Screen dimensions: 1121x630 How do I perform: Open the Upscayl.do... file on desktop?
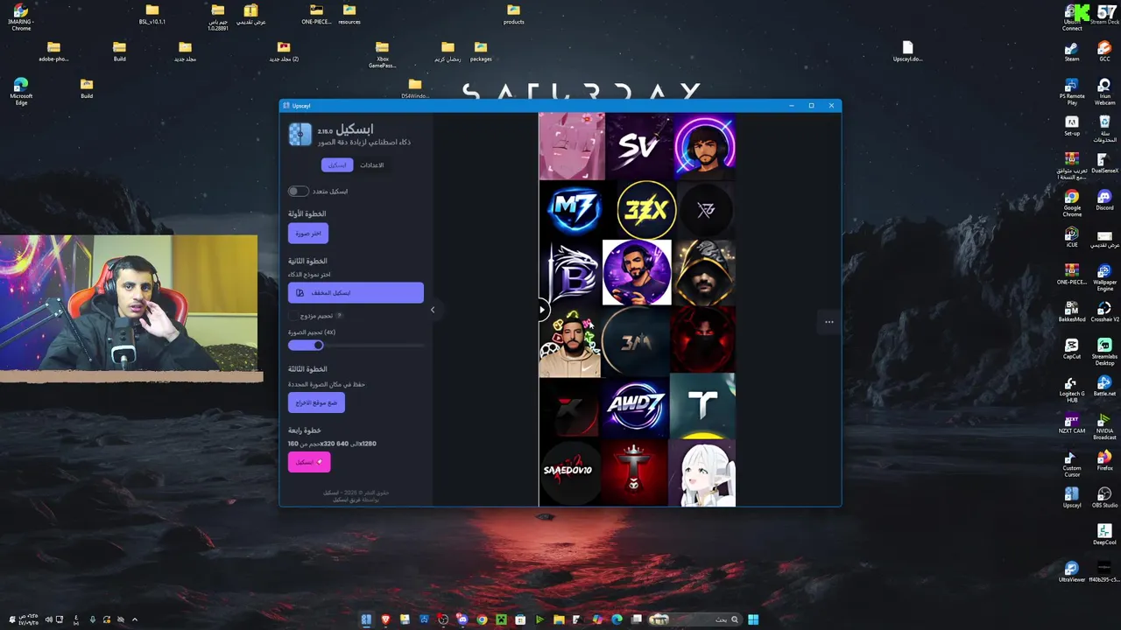point(907,51)
